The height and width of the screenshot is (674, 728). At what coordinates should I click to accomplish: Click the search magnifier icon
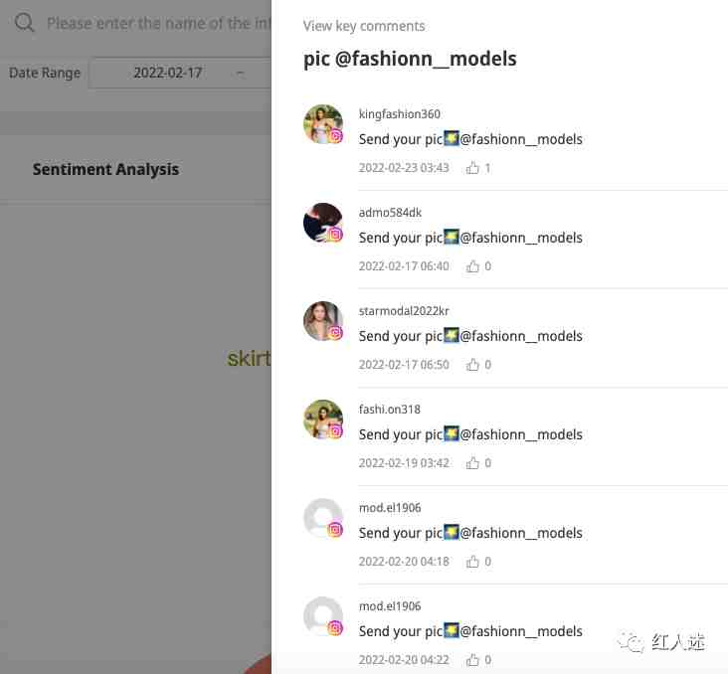(24, 22)
